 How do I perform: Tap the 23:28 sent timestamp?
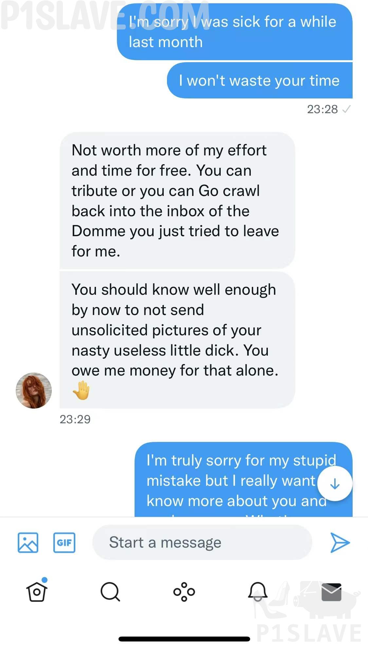[322, 109]
